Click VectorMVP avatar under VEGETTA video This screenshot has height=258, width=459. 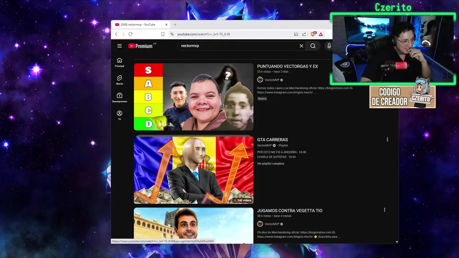260,224
